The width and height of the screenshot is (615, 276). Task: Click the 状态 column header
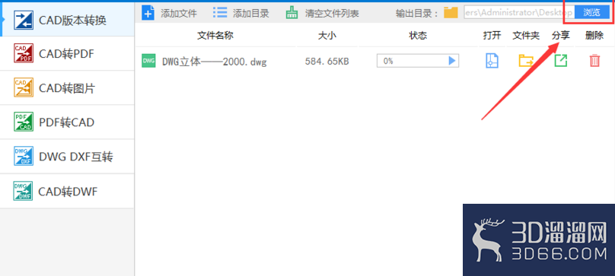(x=418, y=36)
